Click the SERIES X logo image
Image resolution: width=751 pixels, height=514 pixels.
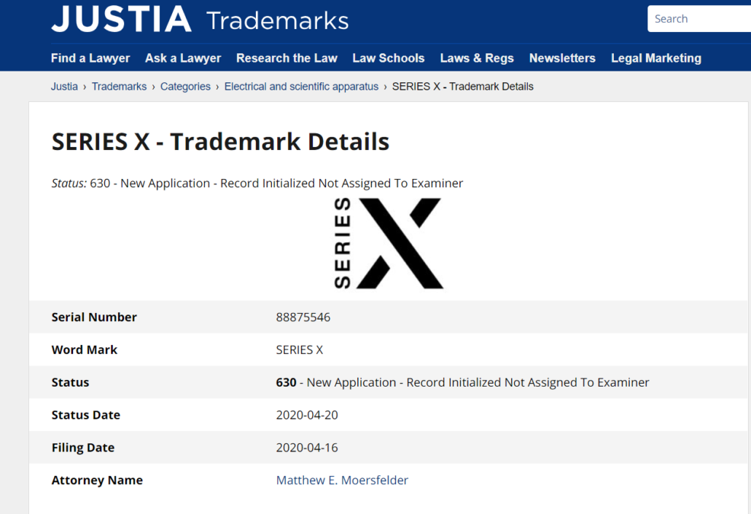click(x=389, y=243)
